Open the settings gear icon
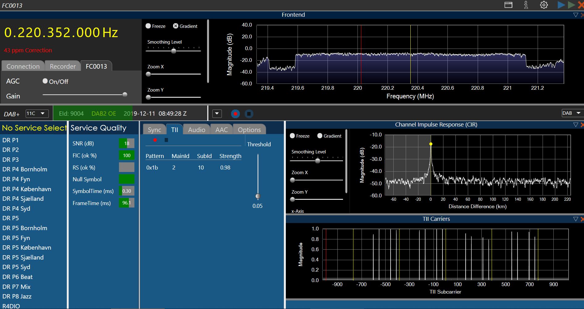The height and width of the screenshot is (309, 584). click(x=544, y=5)
